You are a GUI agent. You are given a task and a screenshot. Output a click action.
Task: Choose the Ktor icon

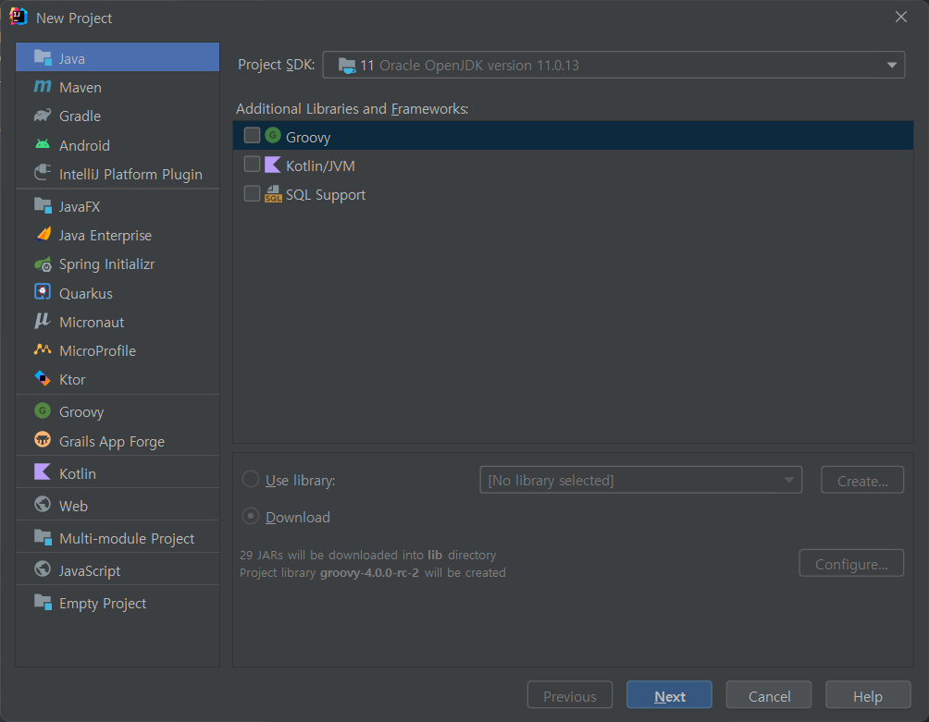pos(43,378)
